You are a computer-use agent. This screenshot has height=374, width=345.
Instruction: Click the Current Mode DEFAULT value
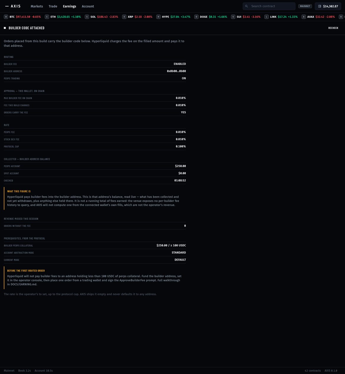(180, 260)
